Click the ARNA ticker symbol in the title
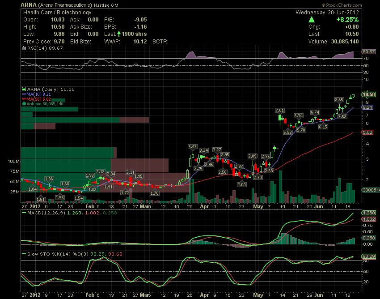This screenshot has height=299, width=380. [29, 5]
